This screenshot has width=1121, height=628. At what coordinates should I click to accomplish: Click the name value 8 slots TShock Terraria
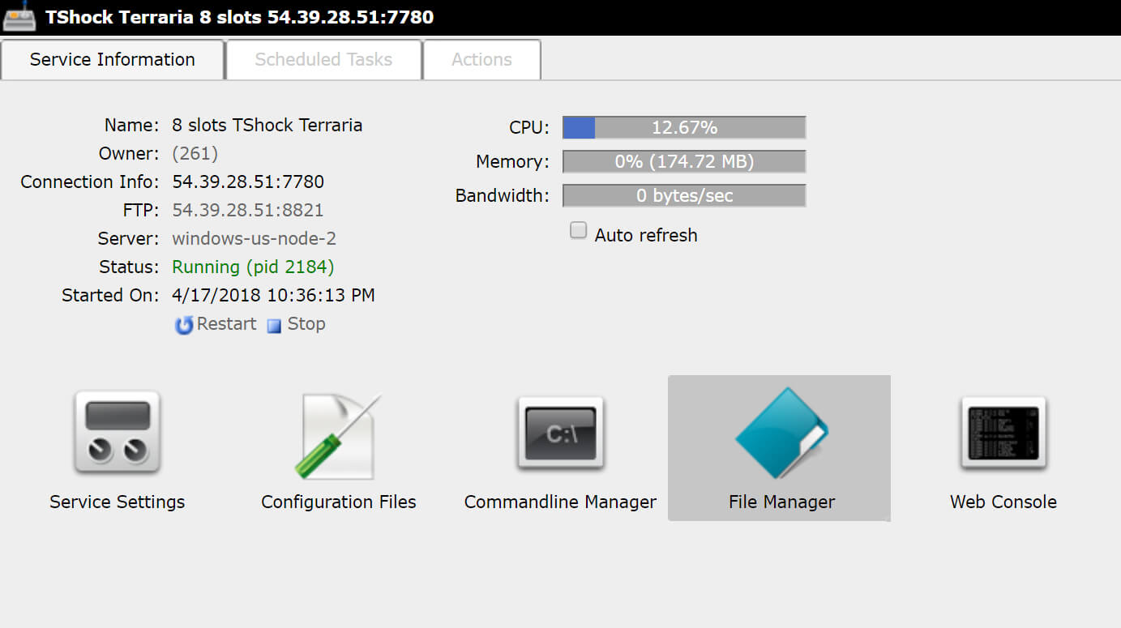[x=267, y=126]
